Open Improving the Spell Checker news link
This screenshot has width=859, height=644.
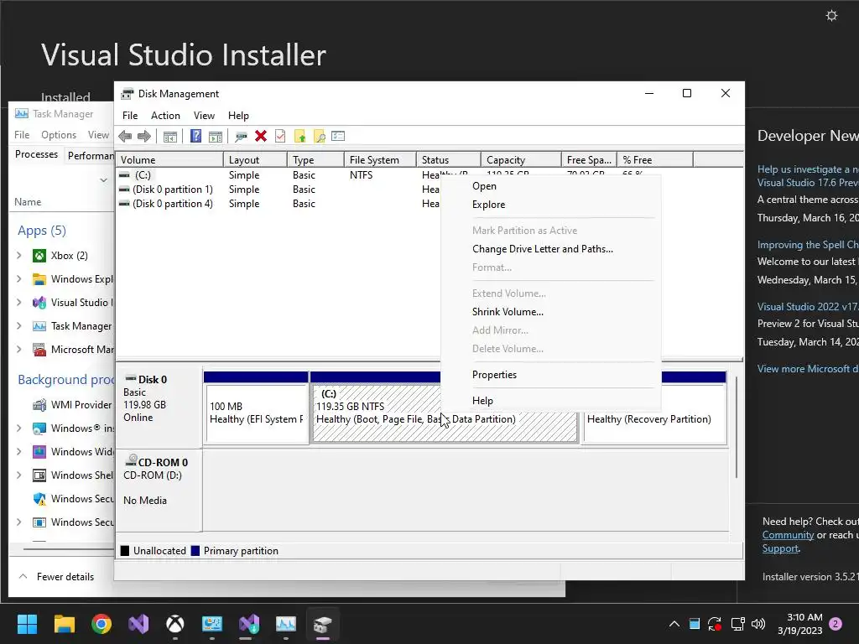click(x=808, y=244)
